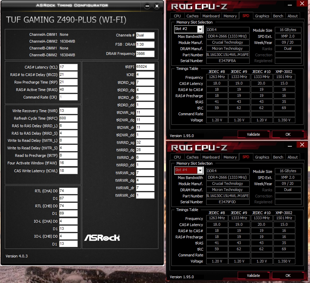Click 'TUF GAMING Z490-PLUS (WI-FI)' heading
Screen dimensions: 310x283
(x=66, y=20)
